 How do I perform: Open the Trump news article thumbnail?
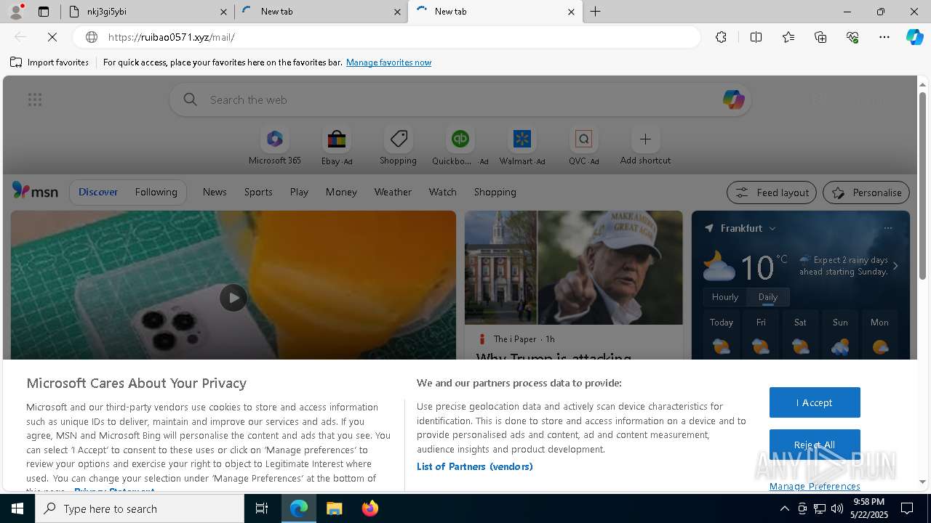[574, 267]
